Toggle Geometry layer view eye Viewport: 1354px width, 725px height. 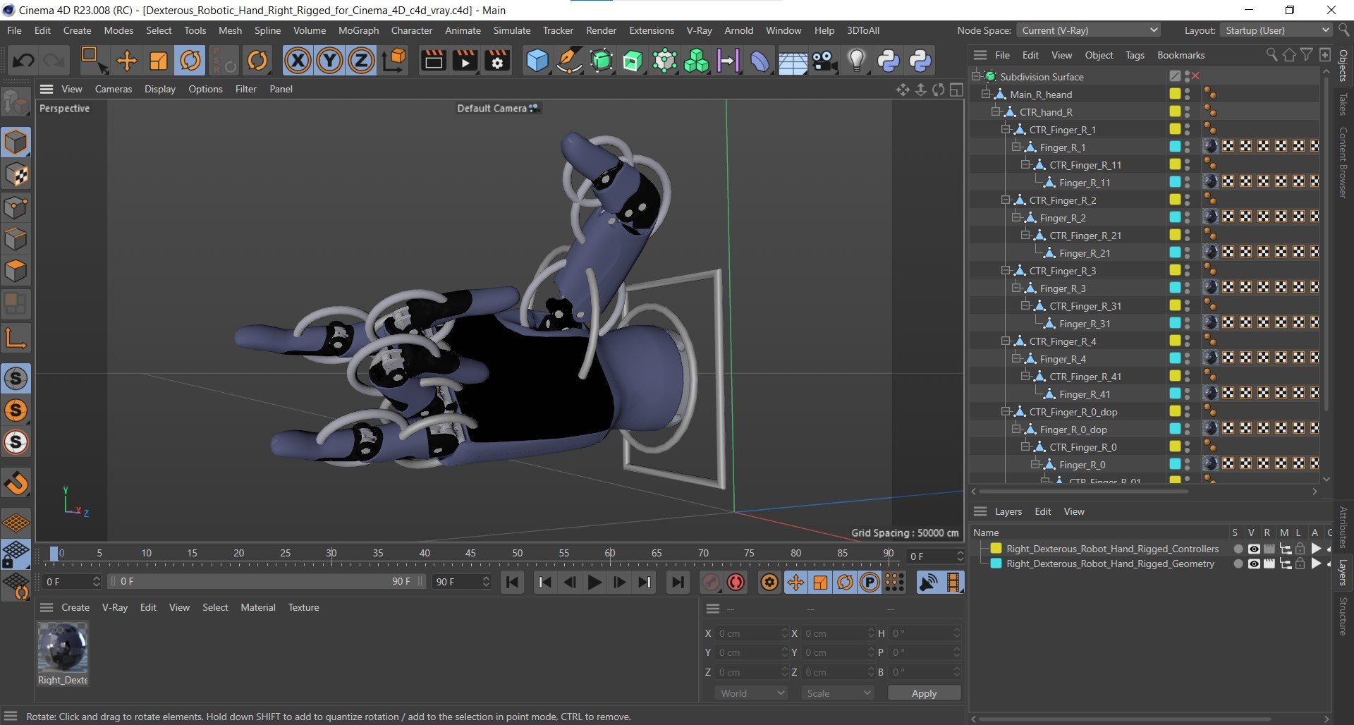point(1253,563)
